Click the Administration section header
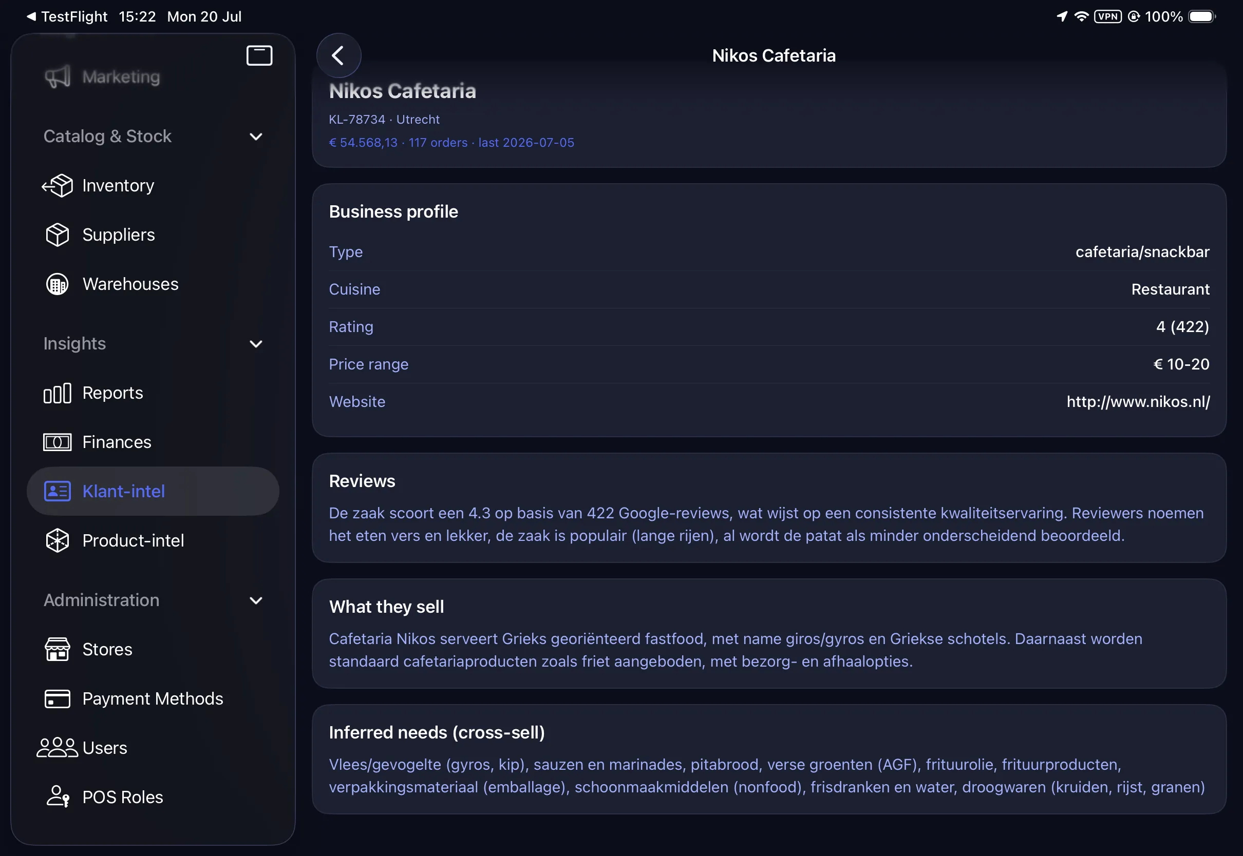Screen dimensions: 1243x856 pyautogui.click(x=101, y=600)
